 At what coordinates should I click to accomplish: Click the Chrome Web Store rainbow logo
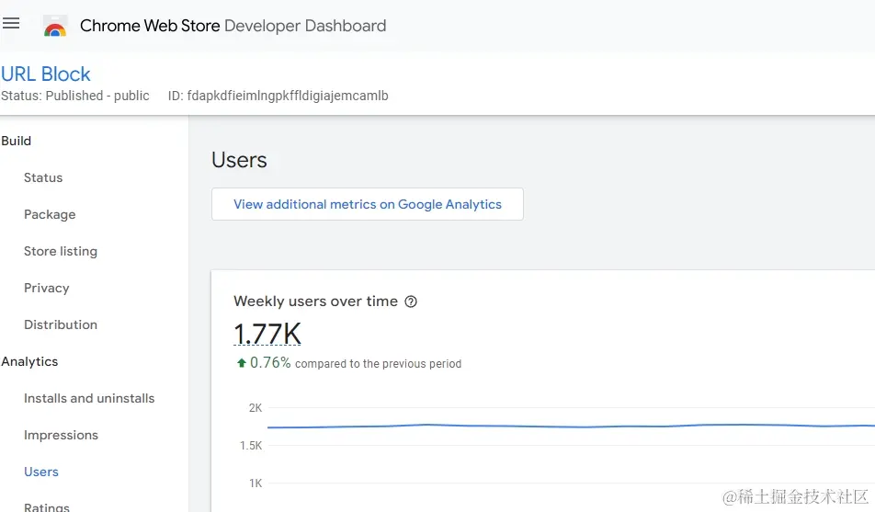55,27
